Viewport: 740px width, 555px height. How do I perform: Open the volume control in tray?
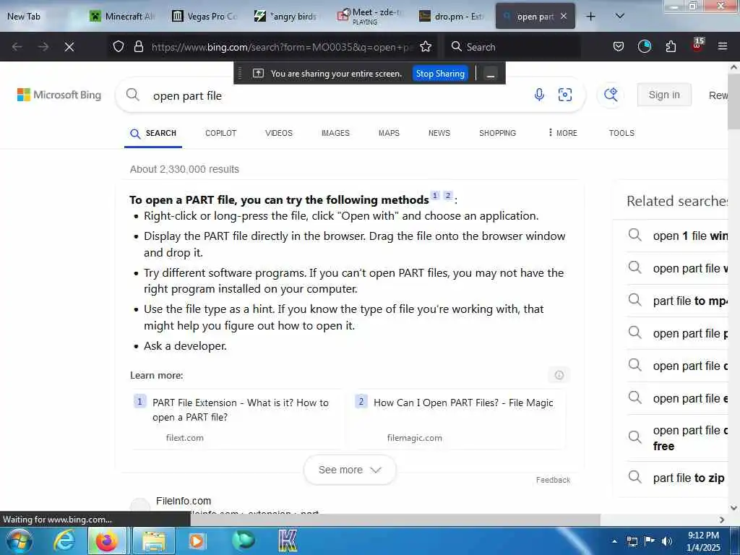[667, 541]
